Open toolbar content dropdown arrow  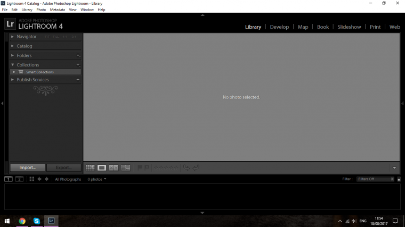(x=394, y=168)
